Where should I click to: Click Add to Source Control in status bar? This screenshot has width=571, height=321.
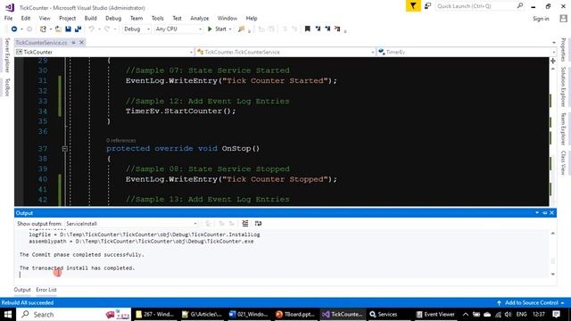[532, 302]
